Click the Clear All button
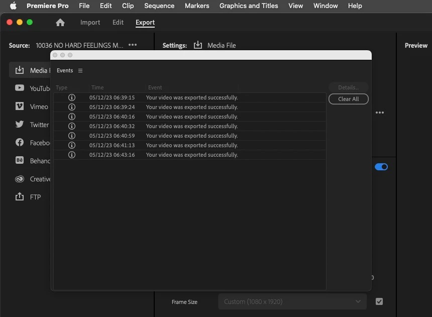Image resolution: width=432 pixels, height=317 pixels. (348, 99)
